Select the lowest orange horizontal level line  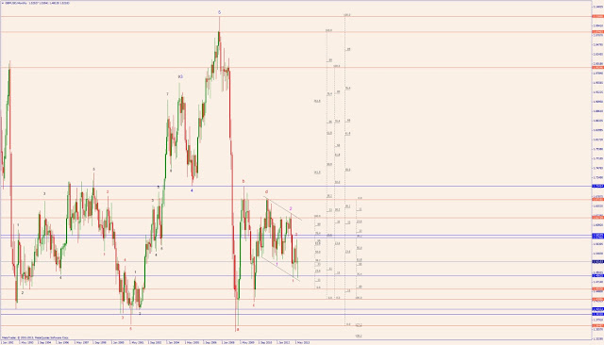pyautogui.click(x=295, y=326)
